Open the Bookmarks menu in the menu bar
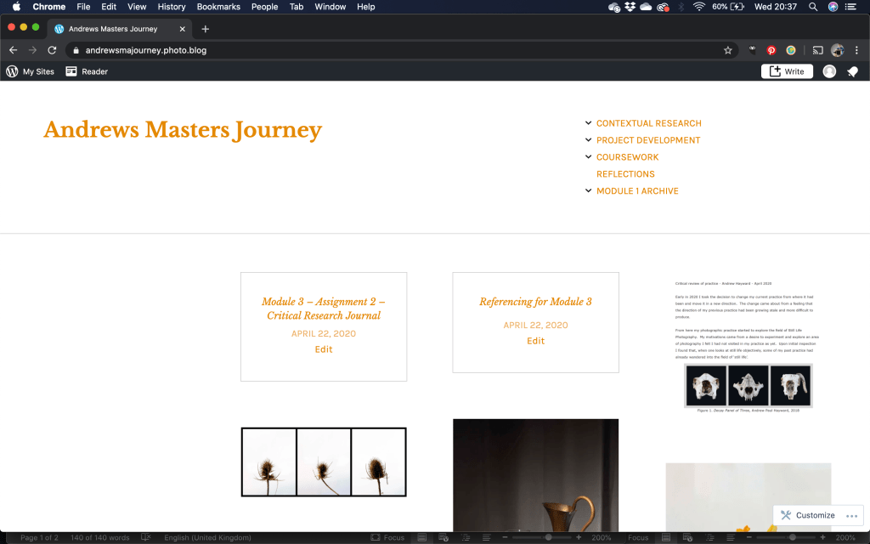 click(x=218, y=7)
